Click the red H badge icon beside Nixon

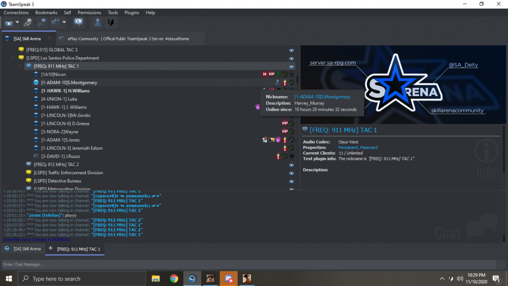(264, 74)
